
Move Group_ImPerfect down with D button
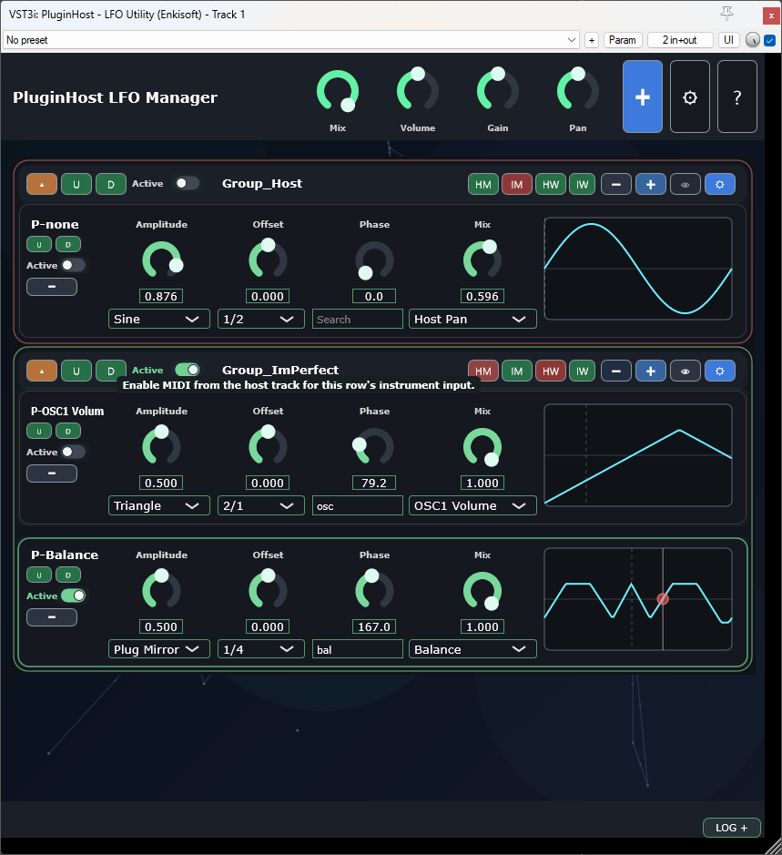(111, 371)
